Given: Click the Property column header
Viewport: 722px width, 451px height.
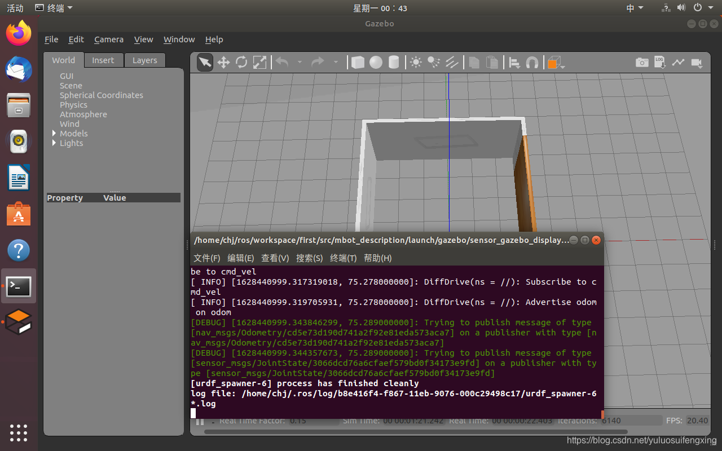Looking at the screenshot, I should pyautogui.click(x=65, y=198).
